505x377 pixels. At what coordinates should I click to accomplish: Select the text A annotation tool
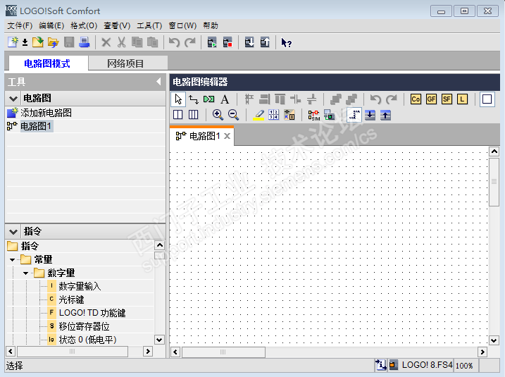point(225,99)
